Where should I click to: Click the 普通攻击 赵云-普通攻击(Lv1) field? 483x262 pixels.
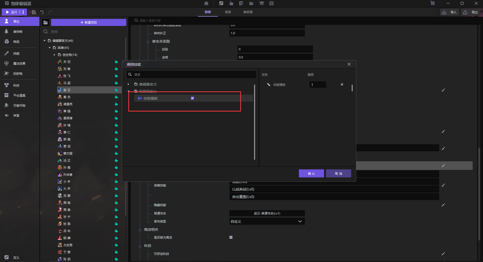[267, 213]
